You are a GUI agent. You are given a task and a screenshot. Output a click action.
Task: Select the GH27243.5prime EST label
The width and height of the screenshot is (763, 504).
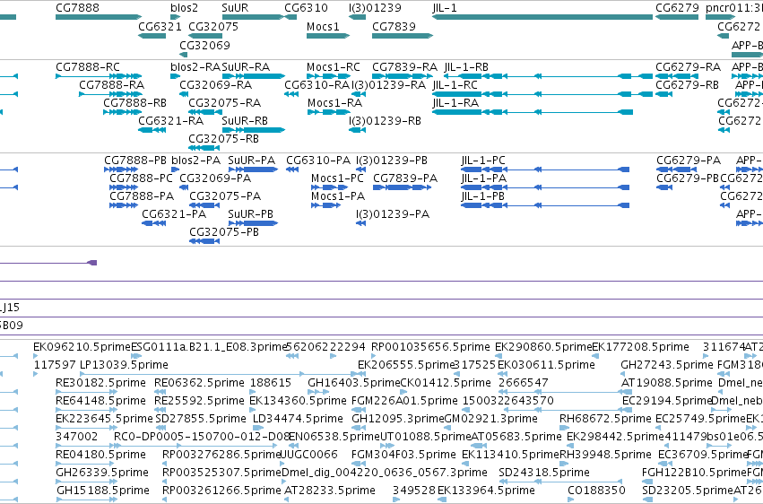click(667, 365)
